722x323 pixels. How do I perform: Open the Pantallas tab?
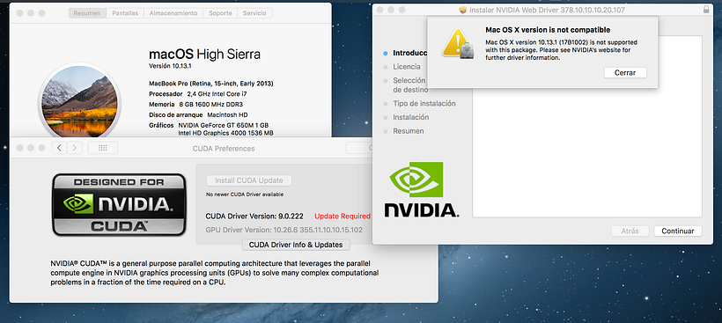point(125,13)
